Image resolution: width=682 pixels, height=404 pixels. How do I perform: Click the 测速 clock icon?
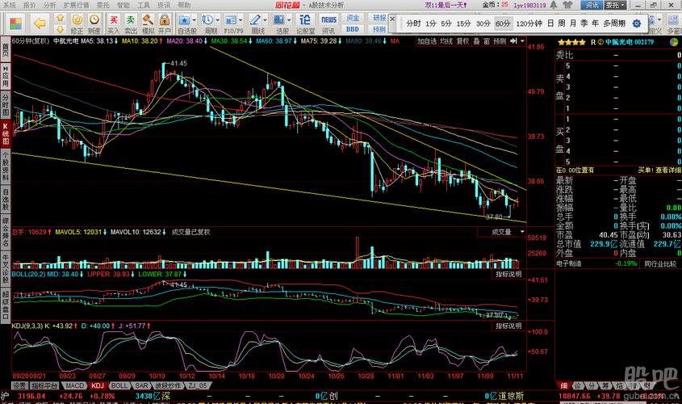(x=94, y=19)
